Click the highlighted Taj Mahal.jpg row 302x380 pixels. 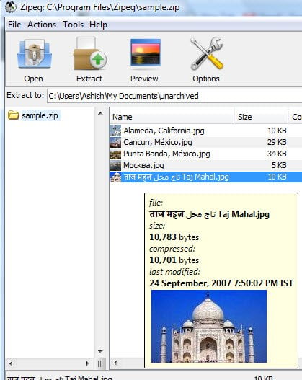(x=205, y=177)
